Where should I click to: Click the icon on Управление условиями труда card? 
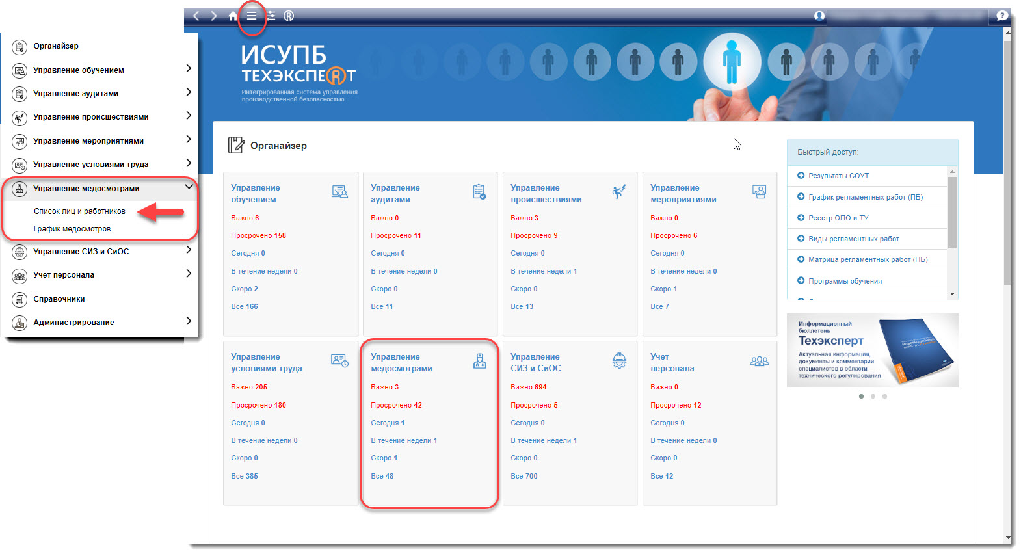pos(339,360)
